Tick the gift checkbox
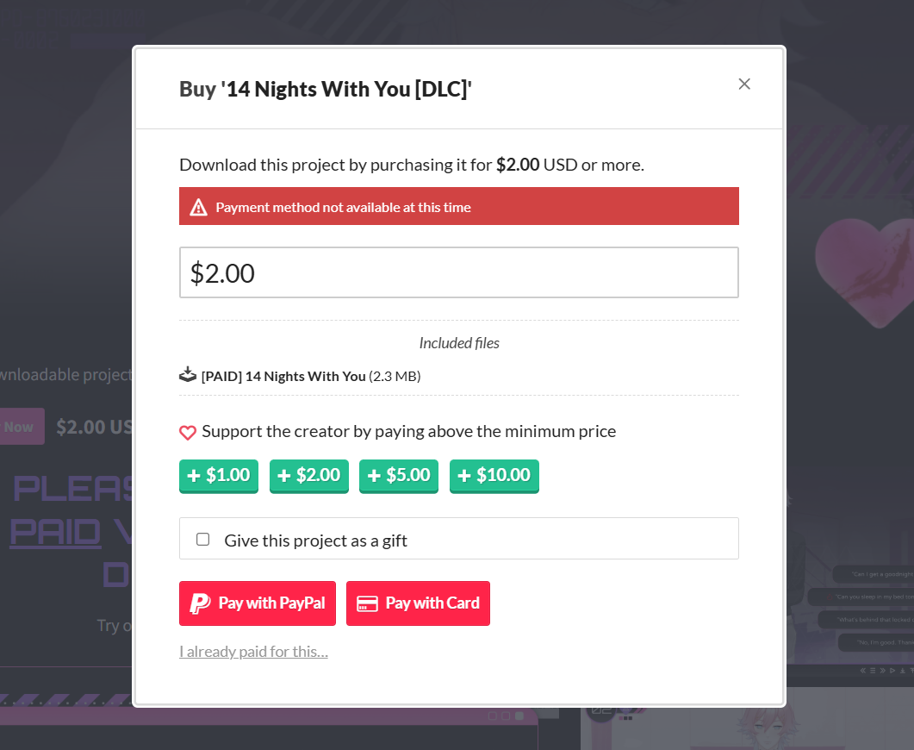The image size is (914, 750). 203,540
